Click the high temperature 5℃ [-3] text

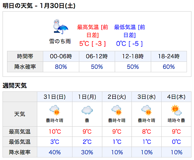tap(93, 44)
